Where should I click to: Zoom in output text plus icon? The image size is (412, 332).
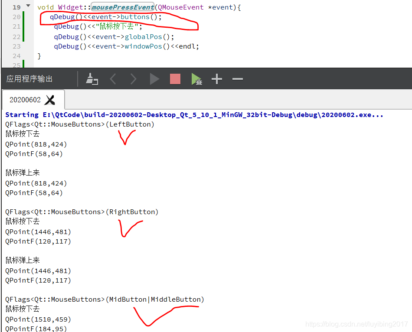click(x=217, y=79)
